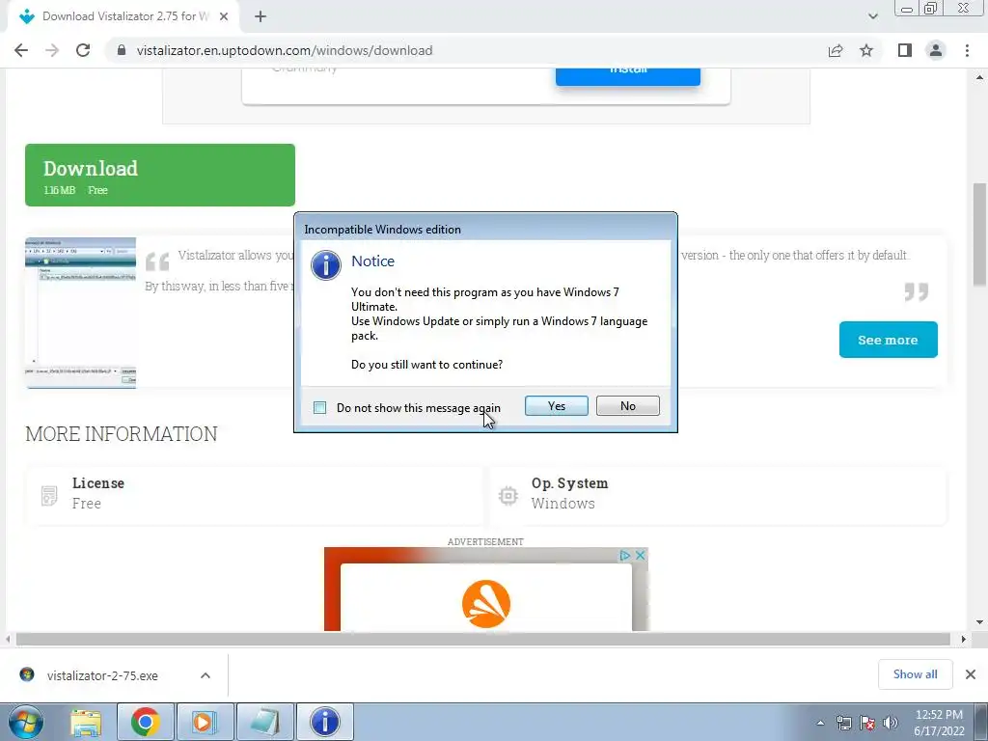Click the MORE INFORMATION heading
The height and width of the screenshot is (741, 988).
coord(122,433)
